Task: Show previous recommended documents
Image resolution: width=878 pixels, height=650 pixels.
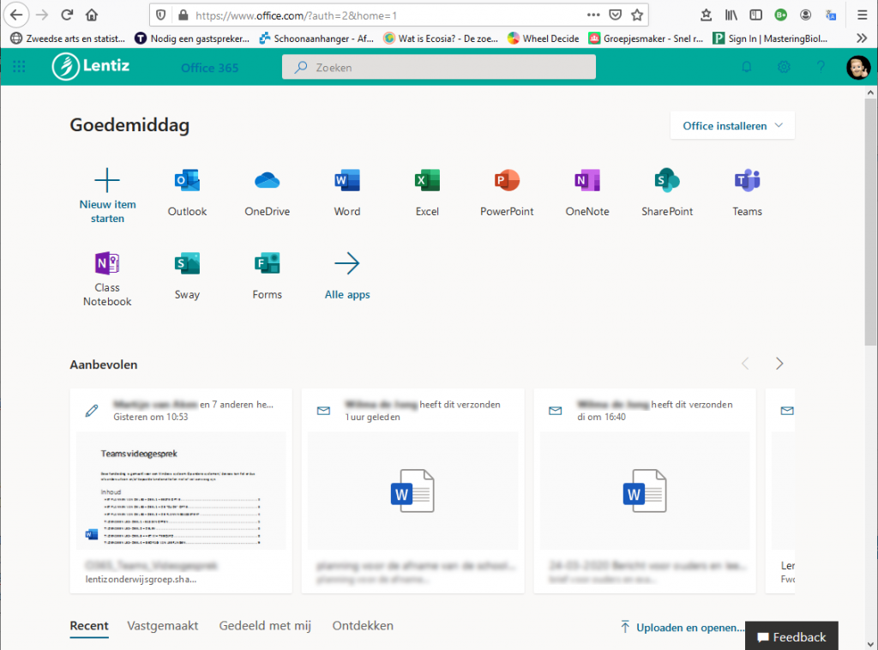Action: pyautogui.click(x=745, y=364)
